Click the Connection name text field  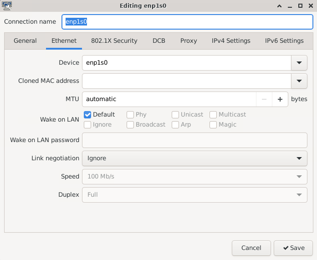coord(187,21)
